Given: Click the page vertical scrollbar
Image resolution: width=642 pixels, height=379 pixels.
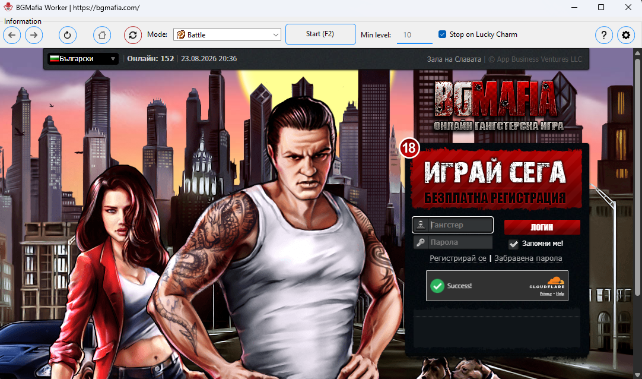Looking at the screenshot, I should click(x=637, y=176).
